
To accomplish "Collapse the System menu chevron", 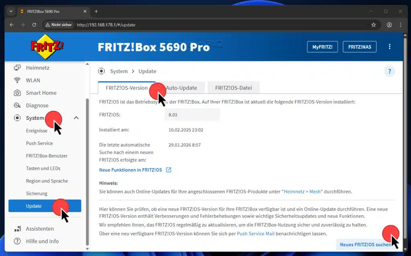I will pyautogui.click(x=76, y=118).
